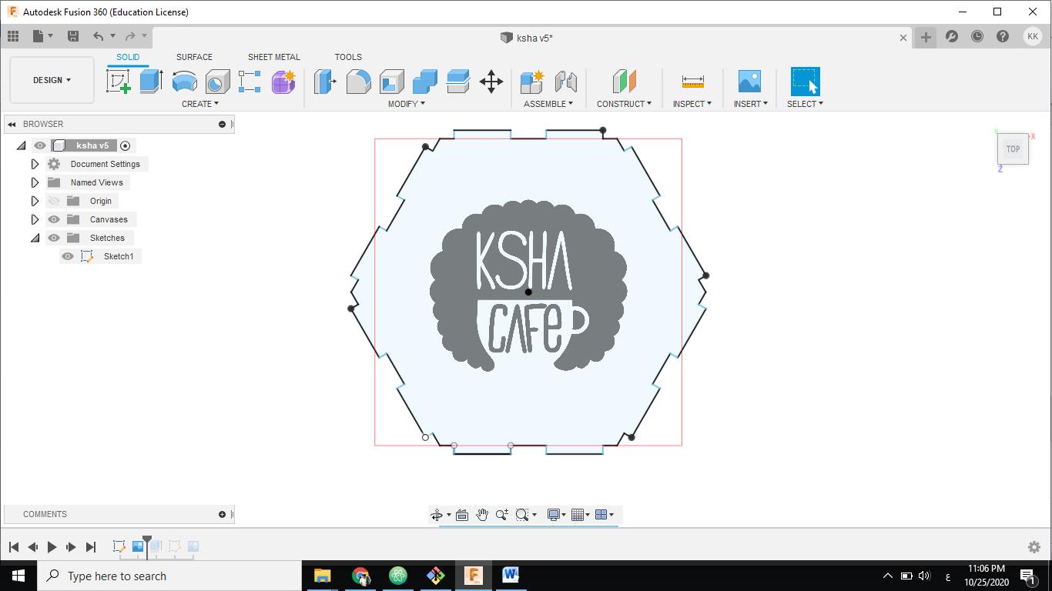Image resolution: width=1052 pixels, height=591 pixels.
Task: Open Chrome from the taskbar
Action: [x=360, y=576]
